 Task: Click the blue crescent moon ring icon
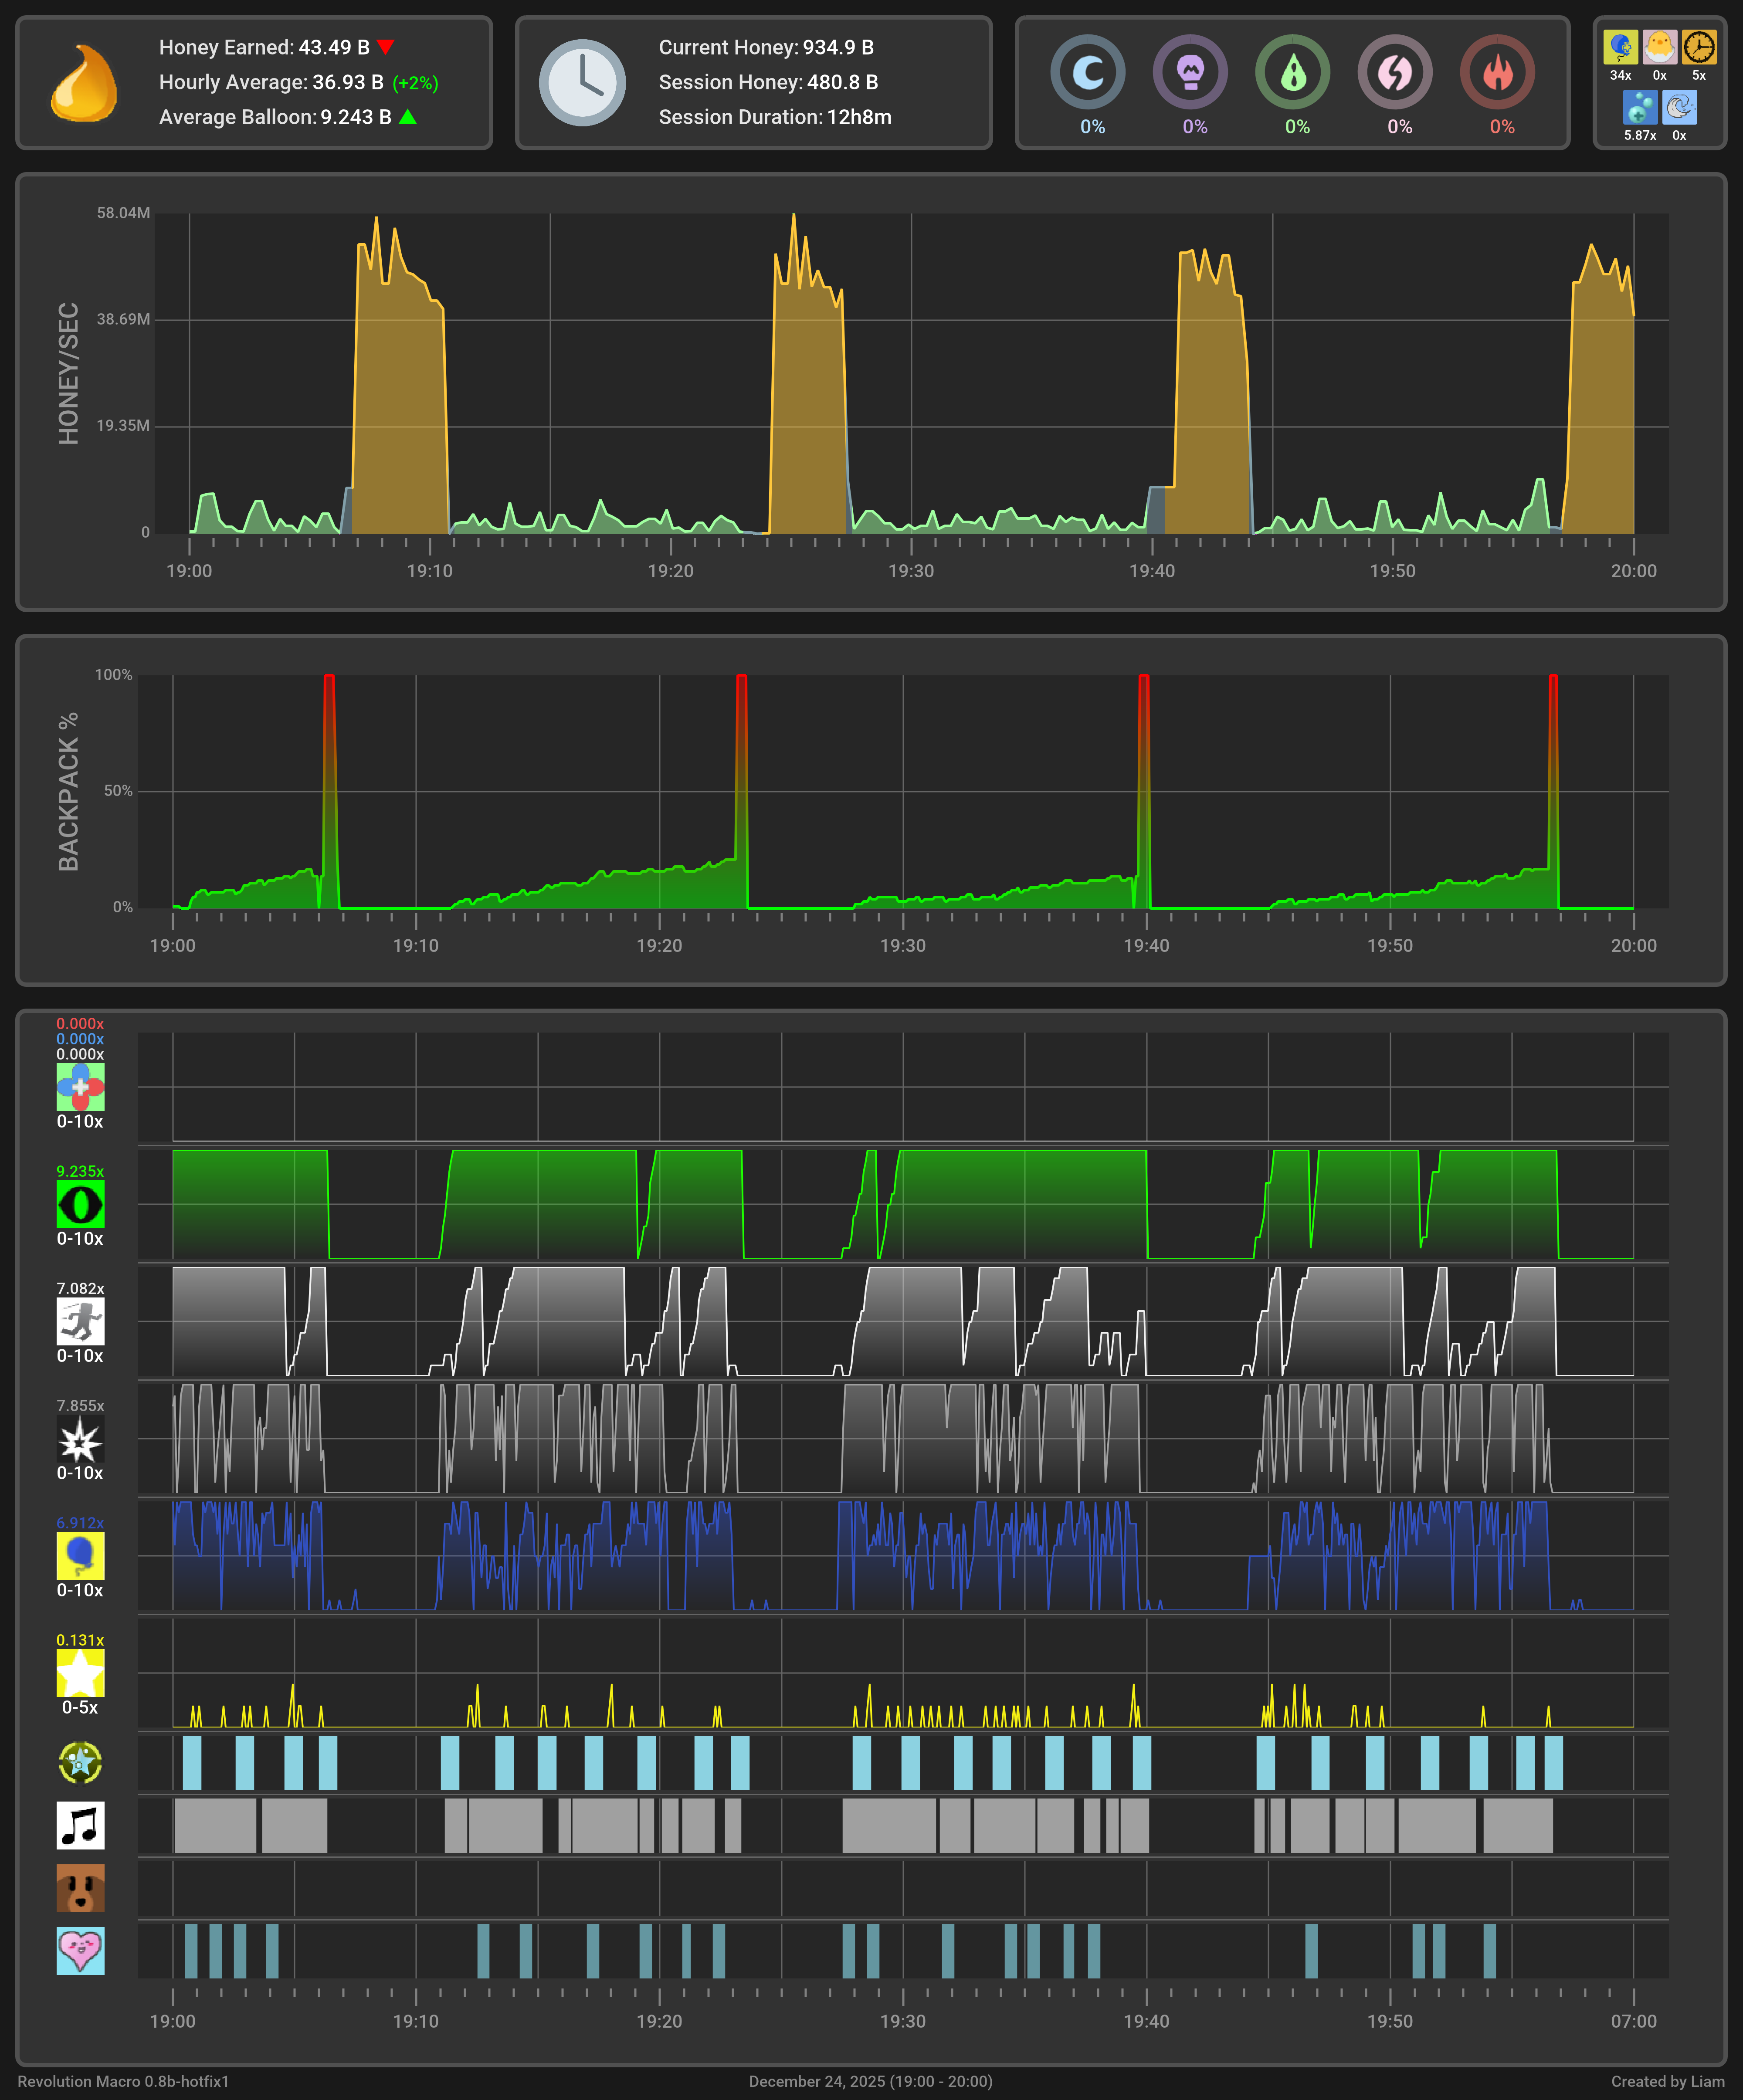(x=1088, y=72)
